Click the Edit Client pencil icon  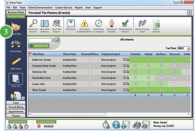(x=16, y=61)
